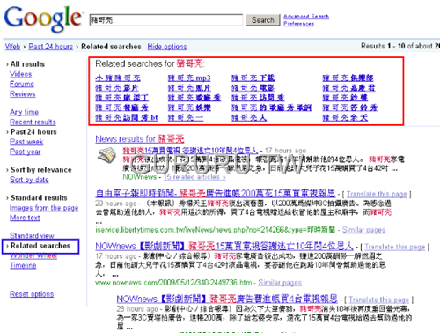
Task: Select Past 24 hours sidebar option
Action: (x=33, y=132)
